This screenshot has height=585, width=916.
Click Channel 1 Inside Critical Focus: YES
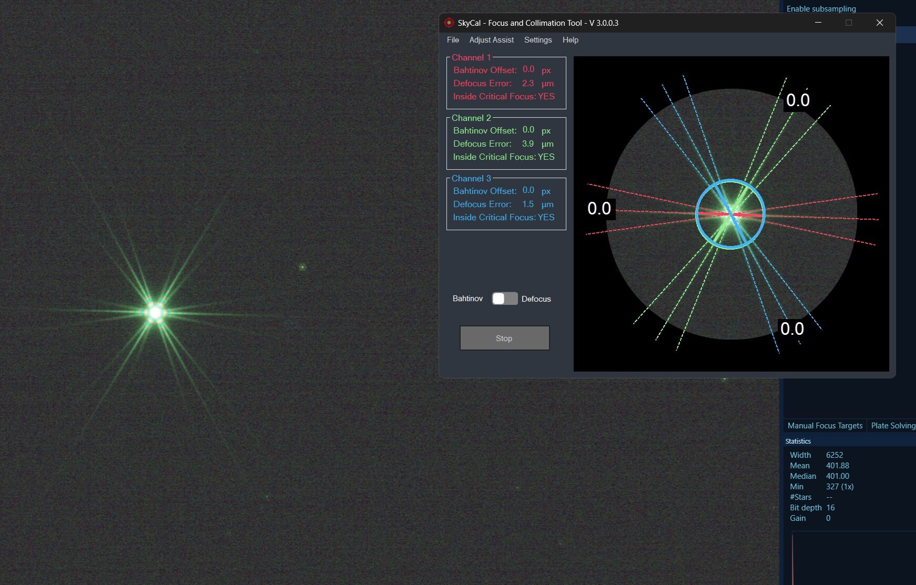[x=504, y=96]
